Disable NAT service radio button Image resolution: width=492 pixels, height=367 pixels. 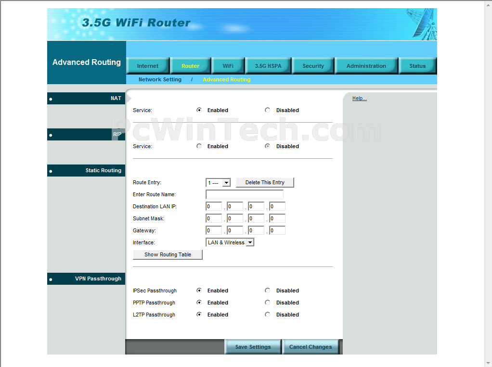[x=267, y=110]
